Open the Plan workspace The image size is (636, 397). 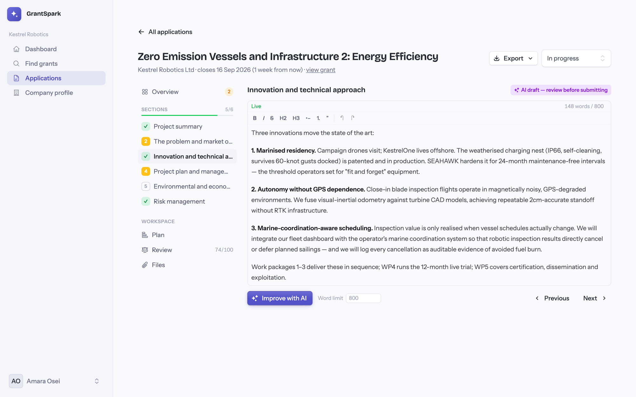[187, 235]
